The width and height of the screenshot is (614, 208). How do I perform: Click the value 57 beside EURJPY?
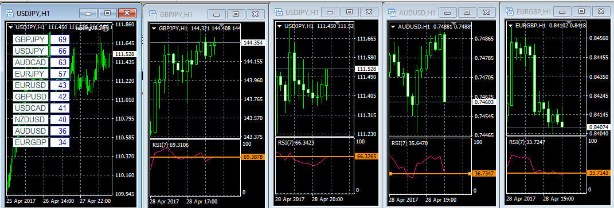(60, 74)
